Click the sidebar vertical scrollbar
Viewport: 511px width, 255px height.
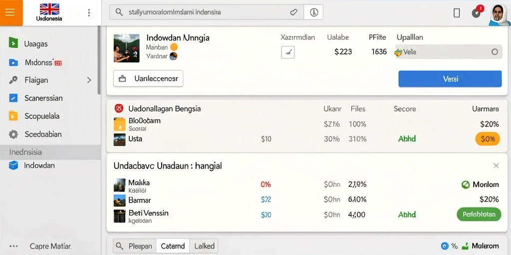99,60
